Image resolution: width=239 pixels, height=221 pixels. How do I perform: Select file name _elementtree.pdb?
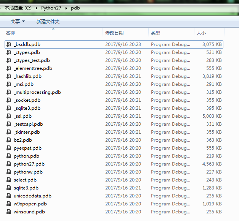[x=33, y=68]
